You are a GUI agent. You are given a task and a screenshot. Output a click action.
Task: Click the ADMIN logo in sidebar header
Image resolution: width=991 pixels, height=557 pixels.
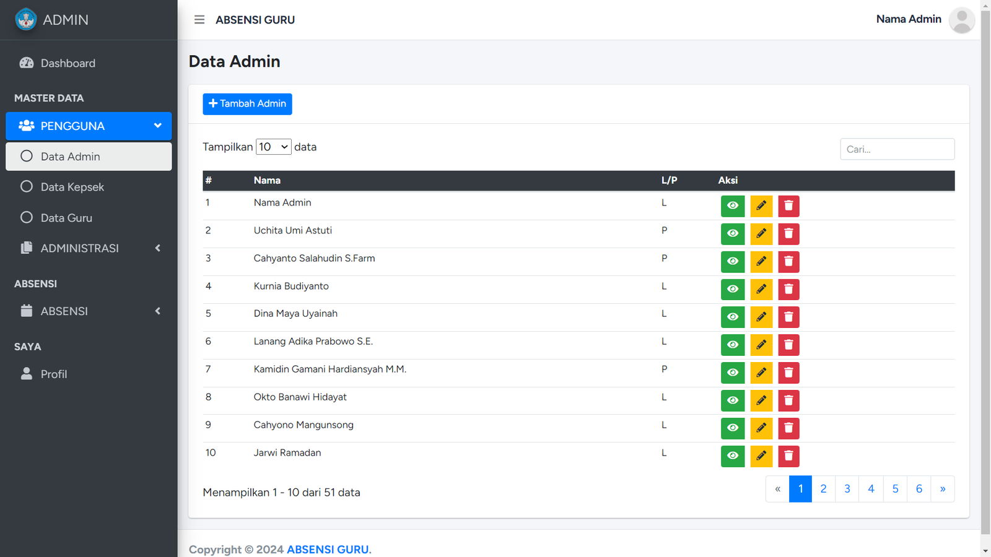point(26,20)
